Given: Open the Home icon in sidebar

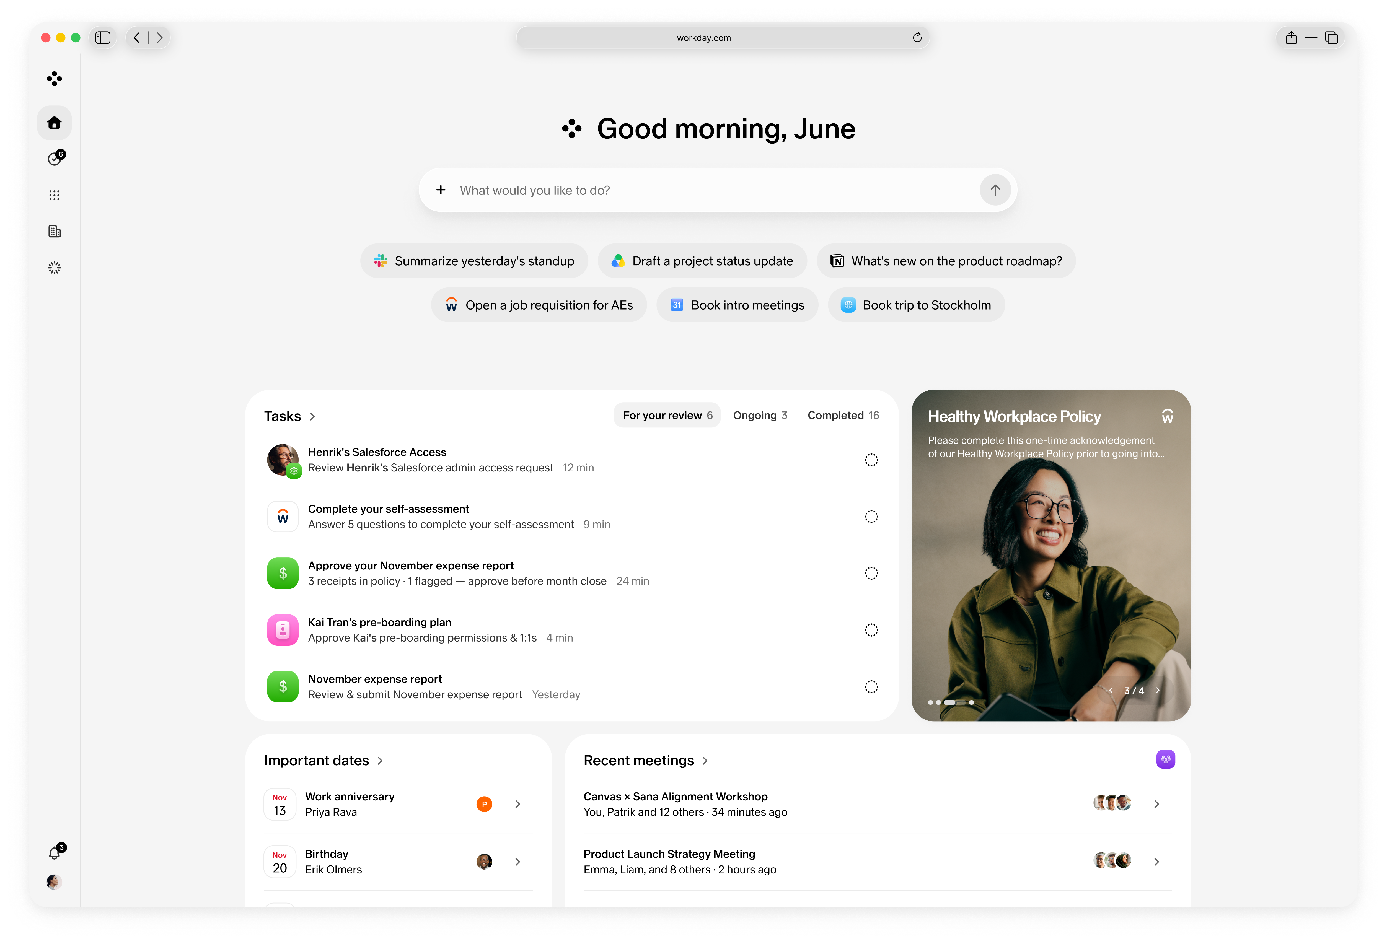Looking at the screenshot, I should [54, 123].
